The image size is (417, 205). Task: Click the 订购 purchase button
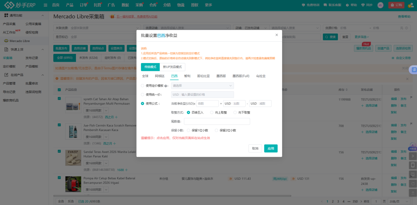point(397,5)
